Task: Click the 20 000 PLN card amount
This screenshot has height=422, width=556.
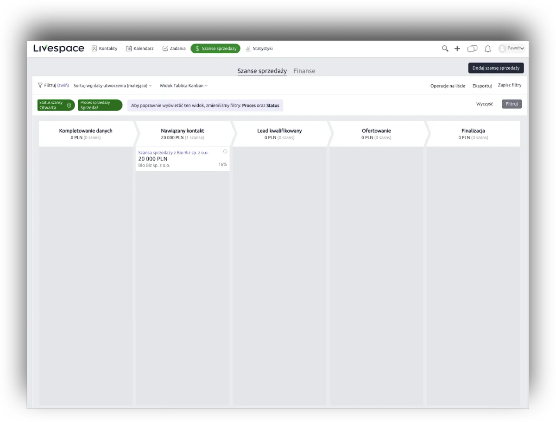Action: coord(153,159)
